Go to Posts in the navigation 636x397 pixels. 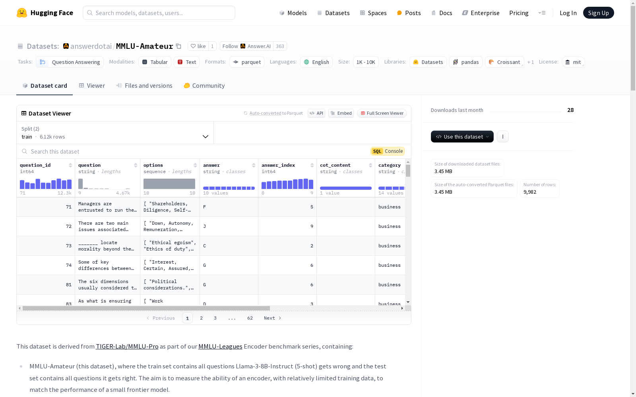pos(409,13)
